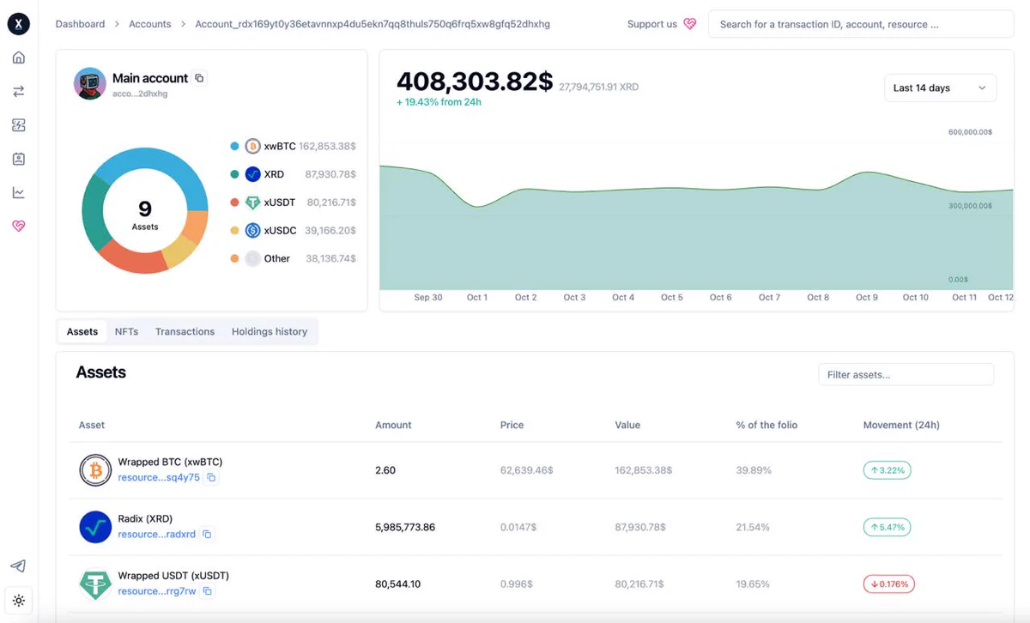Click the Radix XRD token icon in table
Image resolution: width=1030 pixels, height=623 pixels.
pos(95,527)
